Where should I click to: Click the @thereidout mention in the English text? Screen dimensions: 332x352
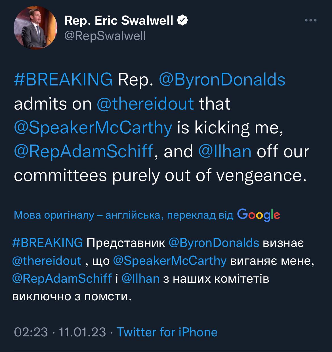(x=145, y=104)
